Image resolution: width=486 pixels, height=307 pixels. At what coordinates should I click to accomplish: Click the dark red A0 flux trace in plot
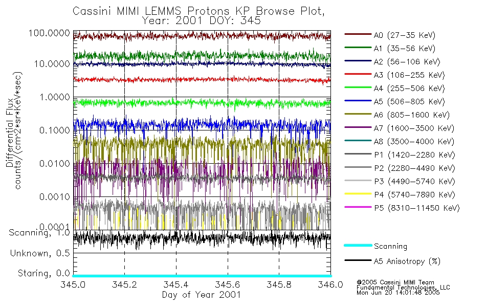point(202,36)
